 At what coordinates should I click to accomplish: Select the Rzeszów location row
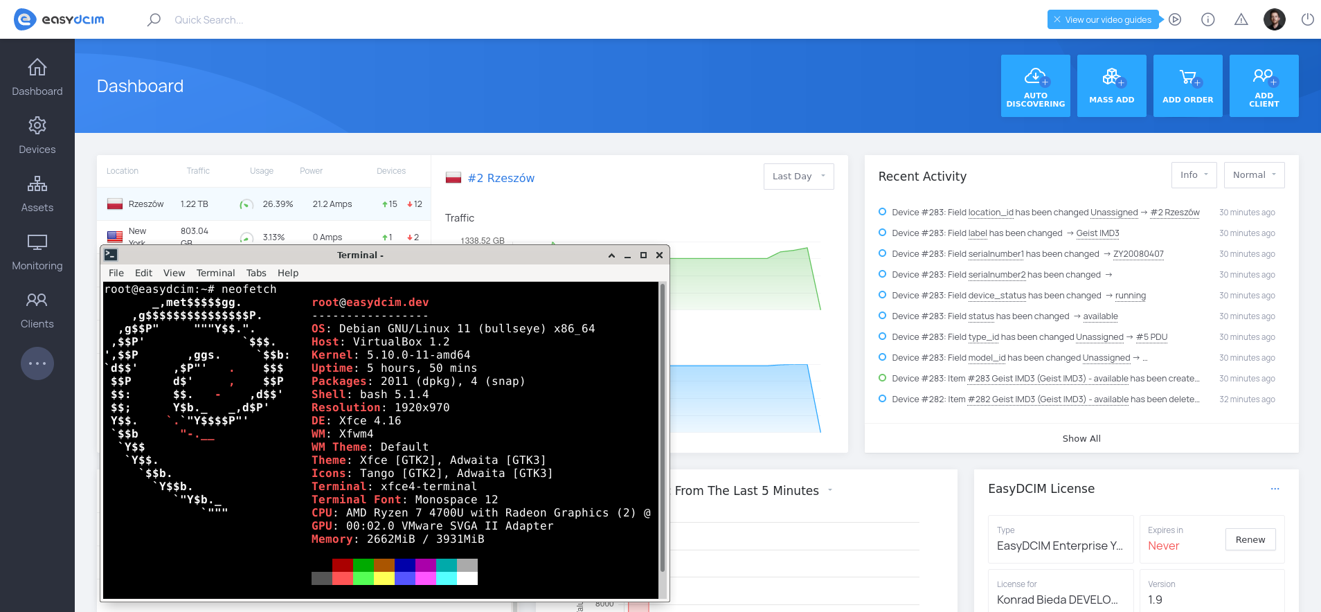[x=264, y=204]
